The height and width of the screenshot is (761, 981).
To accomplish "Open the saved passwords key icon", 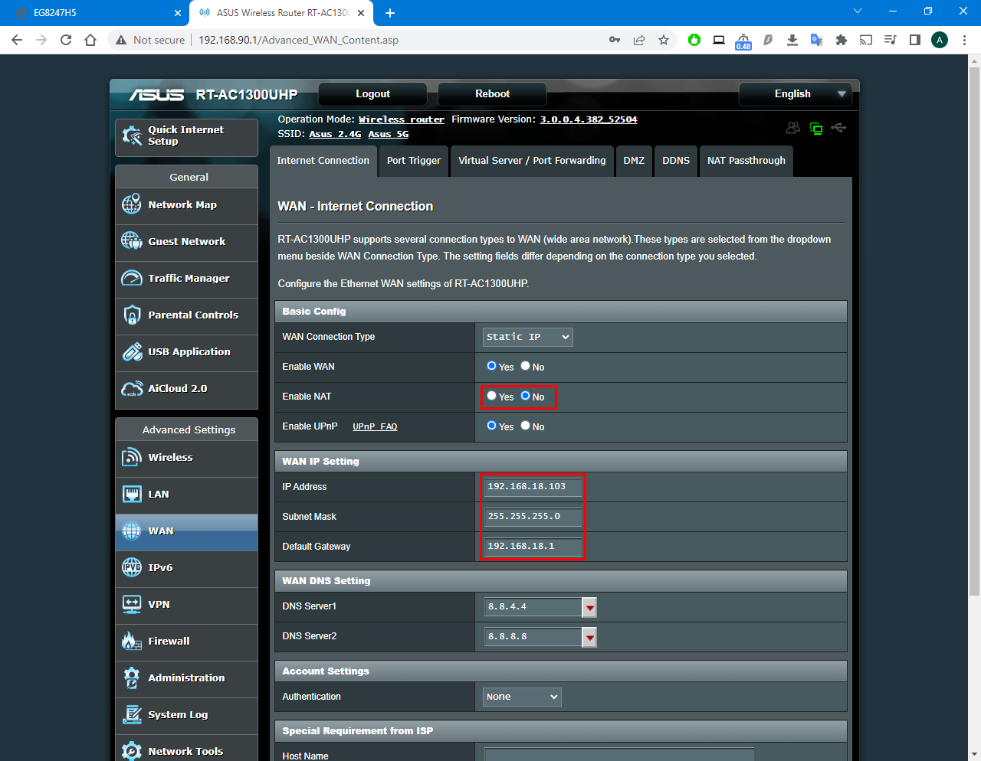I will (x=615, y=40).
